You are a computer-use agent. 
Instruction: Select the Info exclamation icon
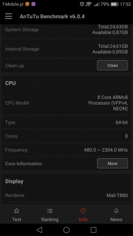point(83,211)
